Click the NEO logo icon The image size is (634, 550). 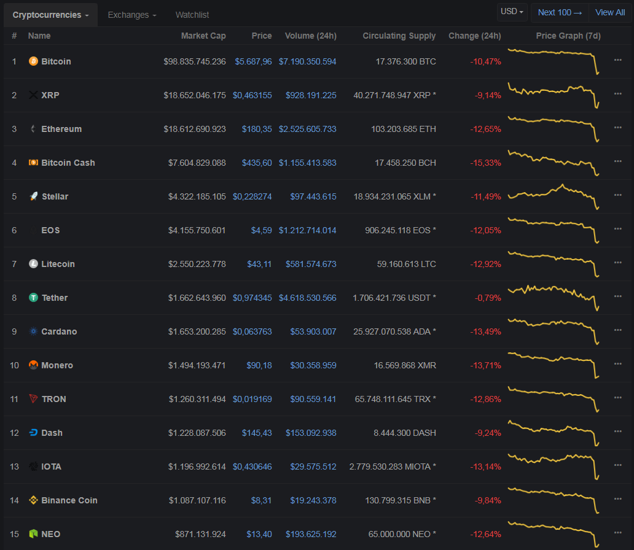coord(34,534)
